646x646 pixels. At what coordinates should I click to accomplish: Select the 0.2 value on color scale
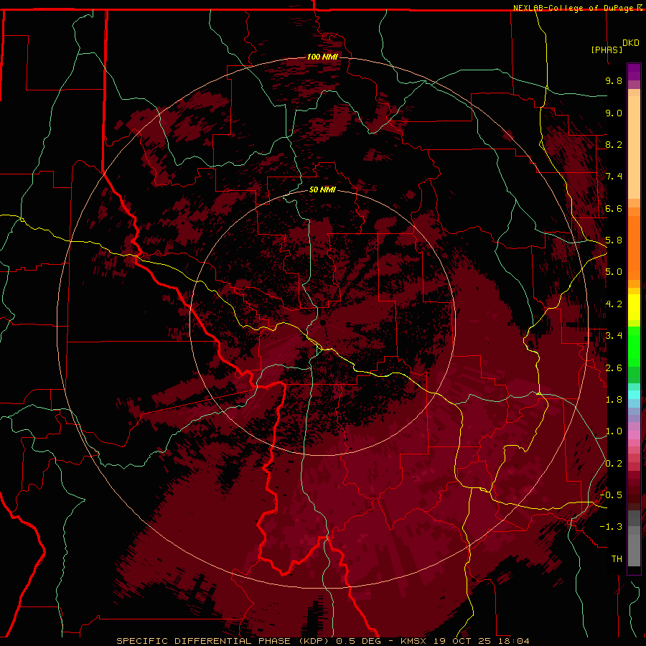pos(614,464)
